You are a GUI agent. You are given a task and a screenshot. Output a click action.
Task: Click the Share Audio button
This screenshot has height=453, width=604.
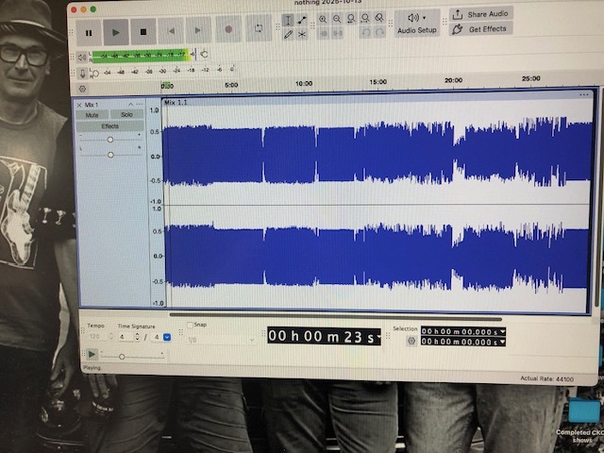click(479, 14)
